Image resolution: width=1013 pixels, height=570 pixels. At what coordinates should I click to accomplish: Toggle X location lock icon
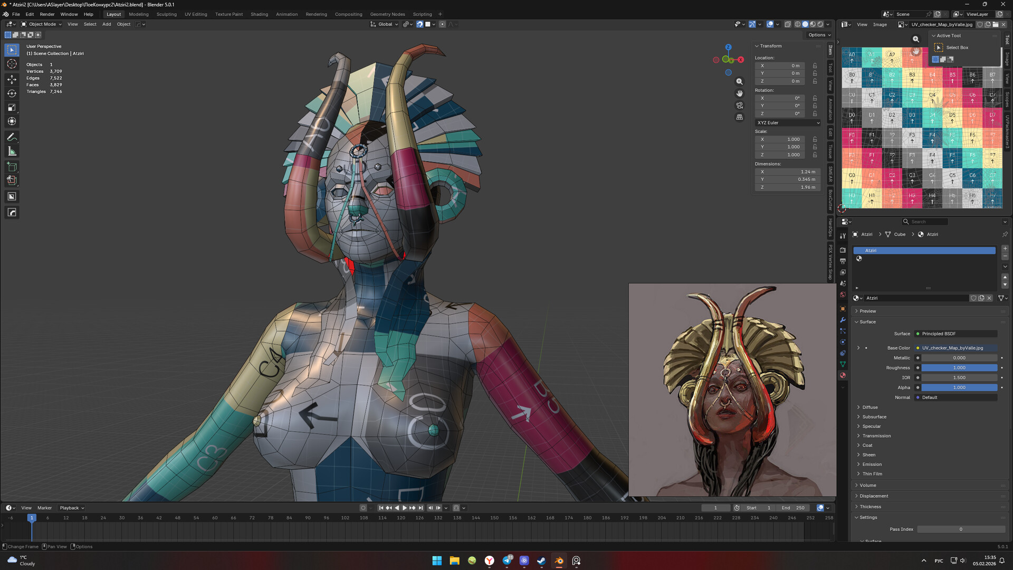815,66
